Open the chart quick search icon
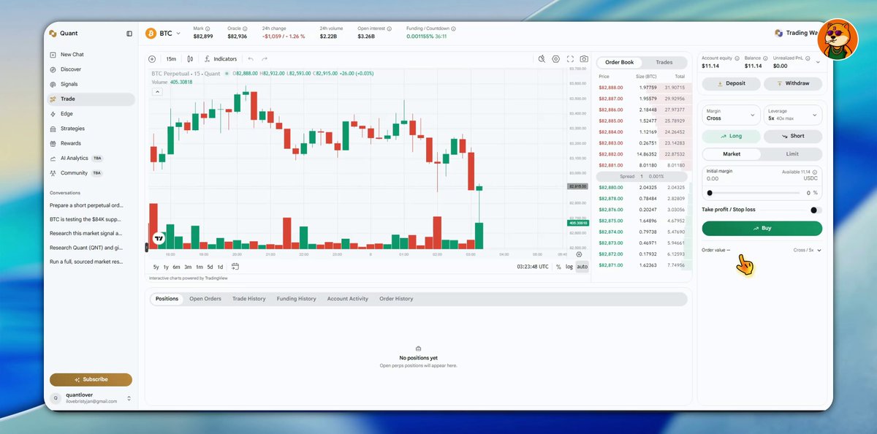Viewport: 877px width, 434px height. click(542, 59)
